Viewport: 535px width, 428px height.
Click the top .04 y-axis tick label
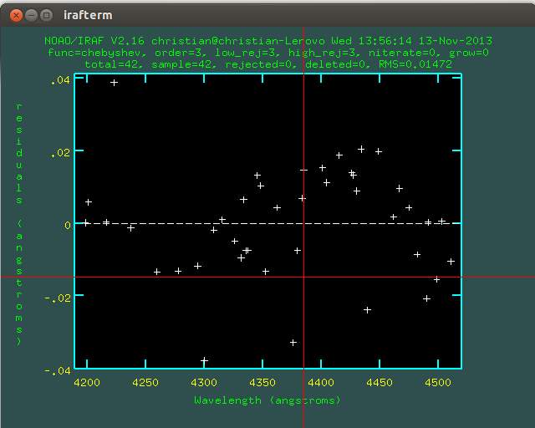pos(60,80)
